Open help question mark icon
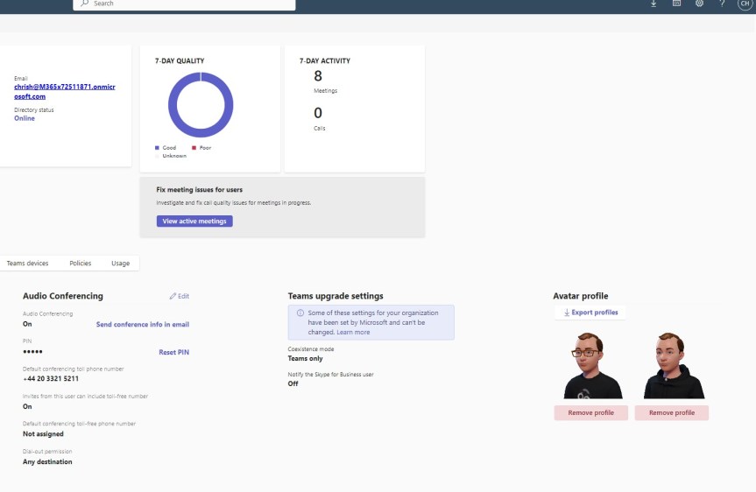The image size is (756, 492). click(x=722, y=3)
